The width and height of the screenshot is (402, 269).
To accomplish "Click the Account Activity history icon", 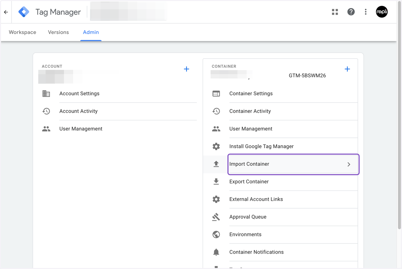I will (46, 111).
